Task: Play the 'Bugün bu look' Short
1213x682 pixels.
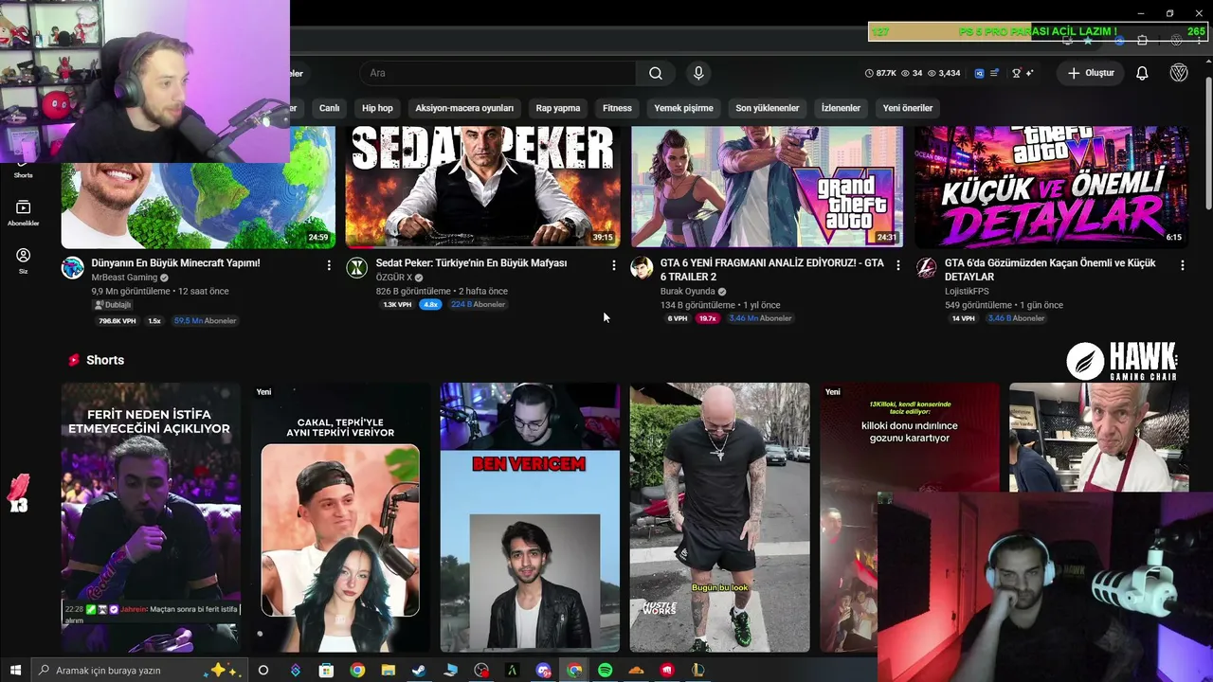Action: (720, 517)
